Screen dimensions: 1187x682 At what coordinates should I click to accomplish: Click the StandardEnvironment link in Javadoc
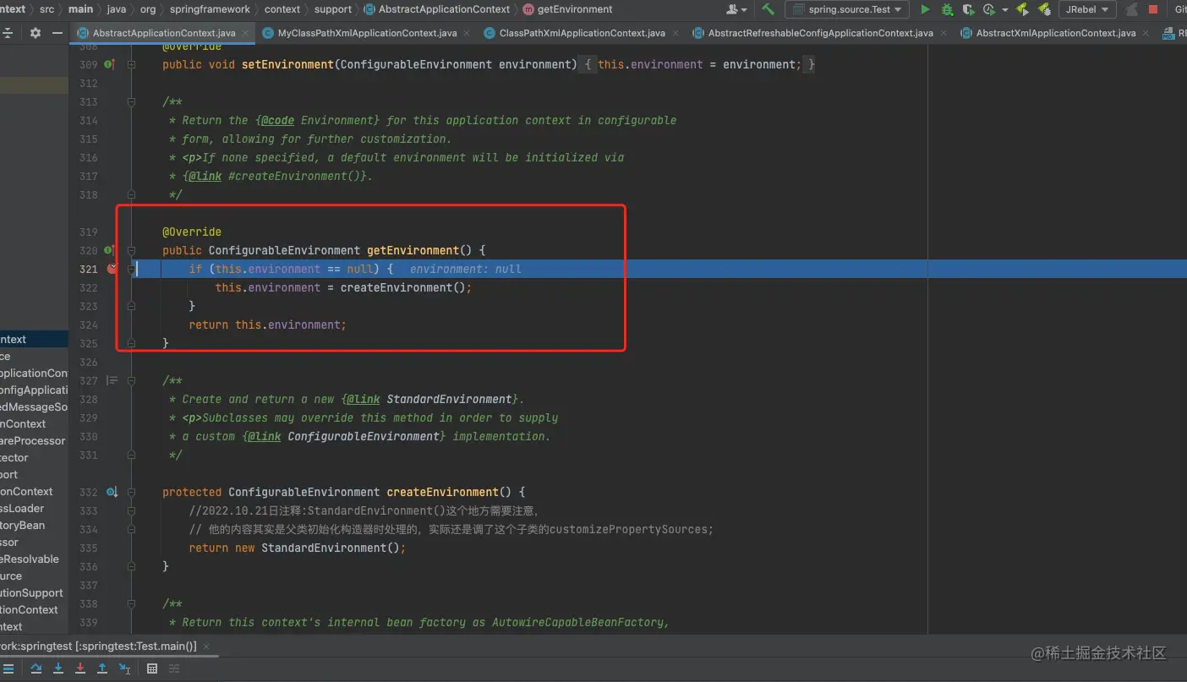point(450,399)
